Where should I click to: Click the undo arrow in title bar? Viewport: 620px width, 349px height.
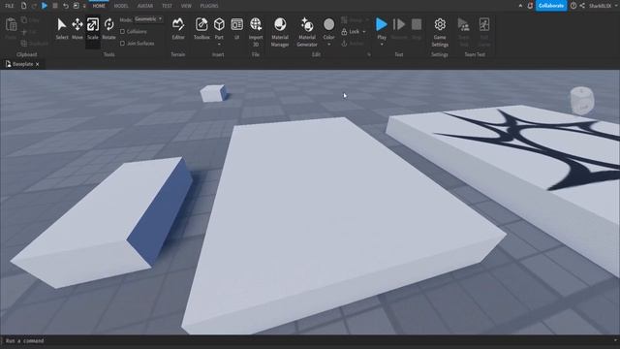[66, 6]
